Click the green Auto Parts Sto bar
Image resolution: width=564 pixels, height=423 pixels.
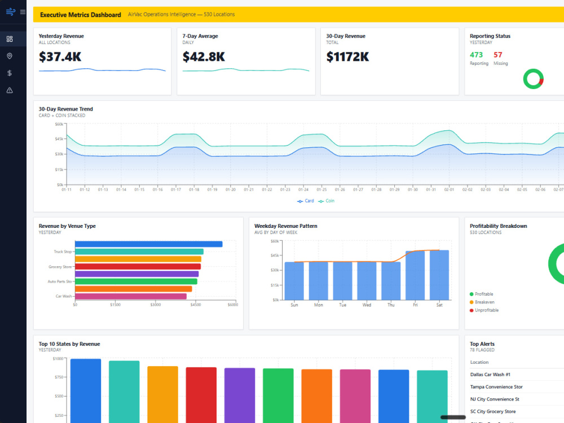point(136,281)
